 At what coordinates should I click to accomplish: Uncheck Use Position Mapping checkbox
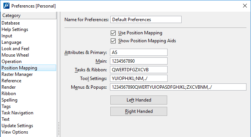click(x=113, y=33)
